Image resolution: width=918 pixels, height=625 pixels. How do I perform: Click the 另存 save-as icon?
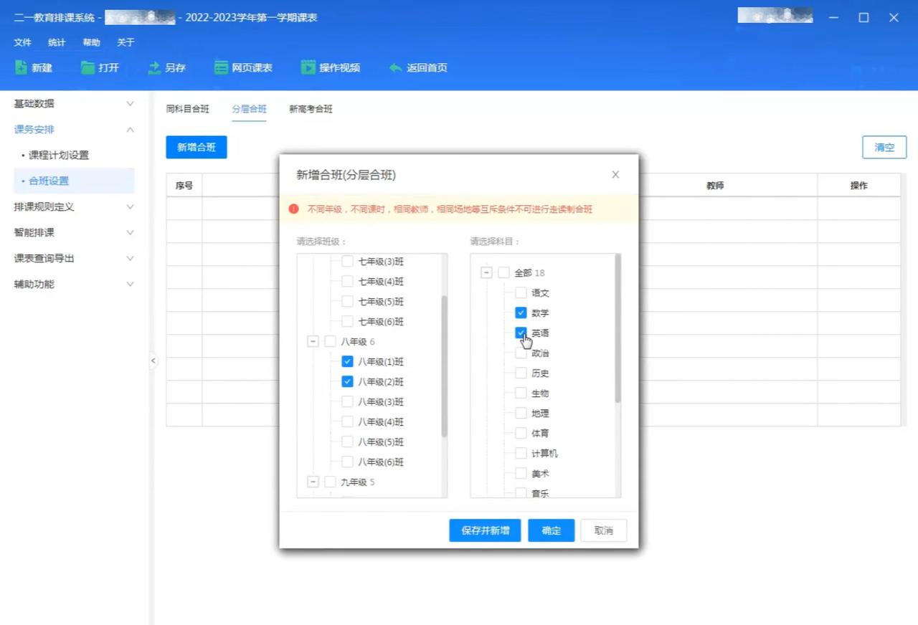[x=154, y=67]
